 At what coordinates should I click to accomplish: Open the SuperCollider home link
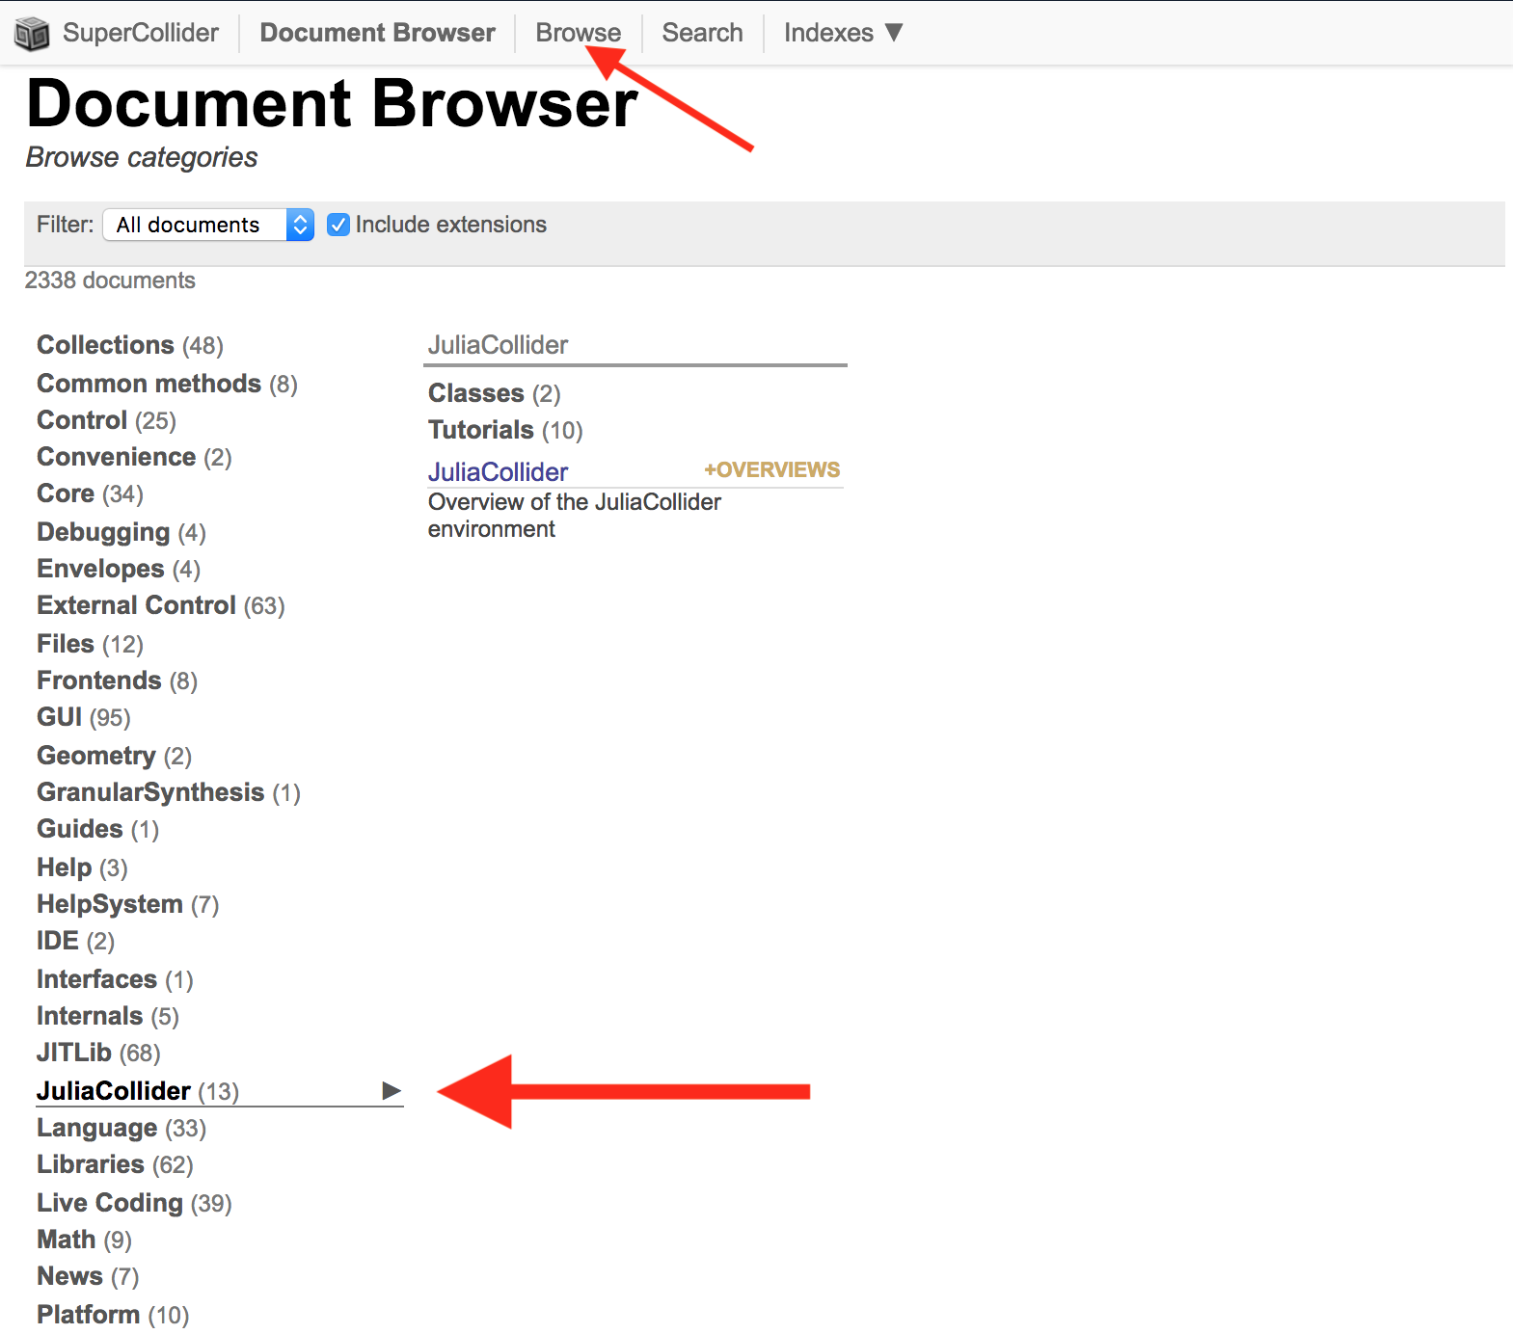pyautogui.click(x=141, y=33)
